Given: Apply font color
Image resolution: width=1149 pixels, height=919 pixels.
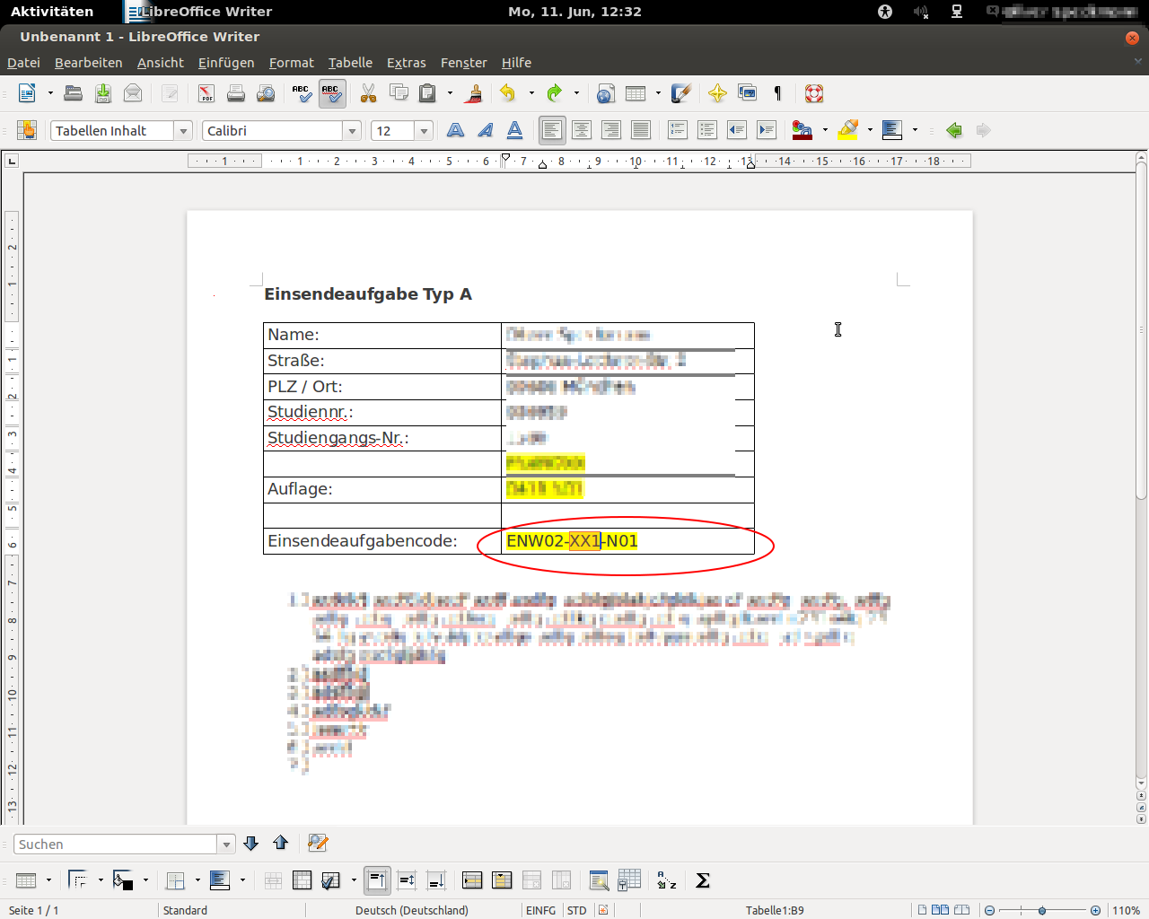Looking at the screenshot, I should pos(803,131).
